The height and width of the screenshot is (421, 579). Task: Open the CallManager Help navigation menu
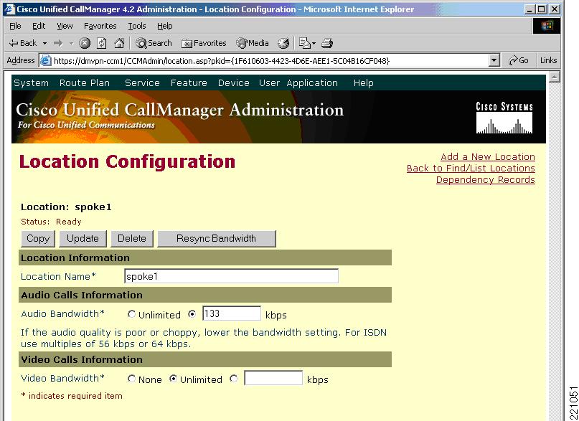(x=363, y=83)
